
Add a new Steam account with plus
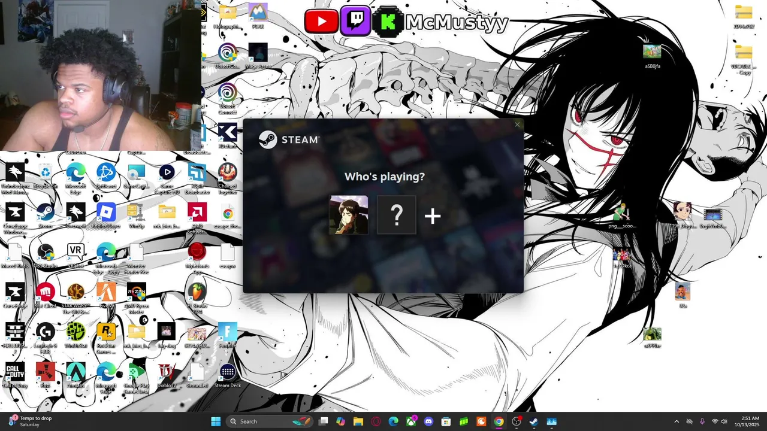(433, 216)
